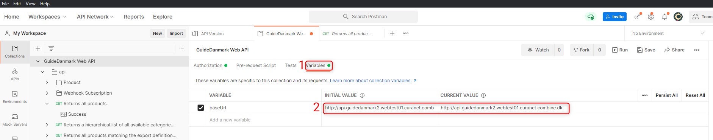Open Learn more about collection variables link

[x=373, y=81]
